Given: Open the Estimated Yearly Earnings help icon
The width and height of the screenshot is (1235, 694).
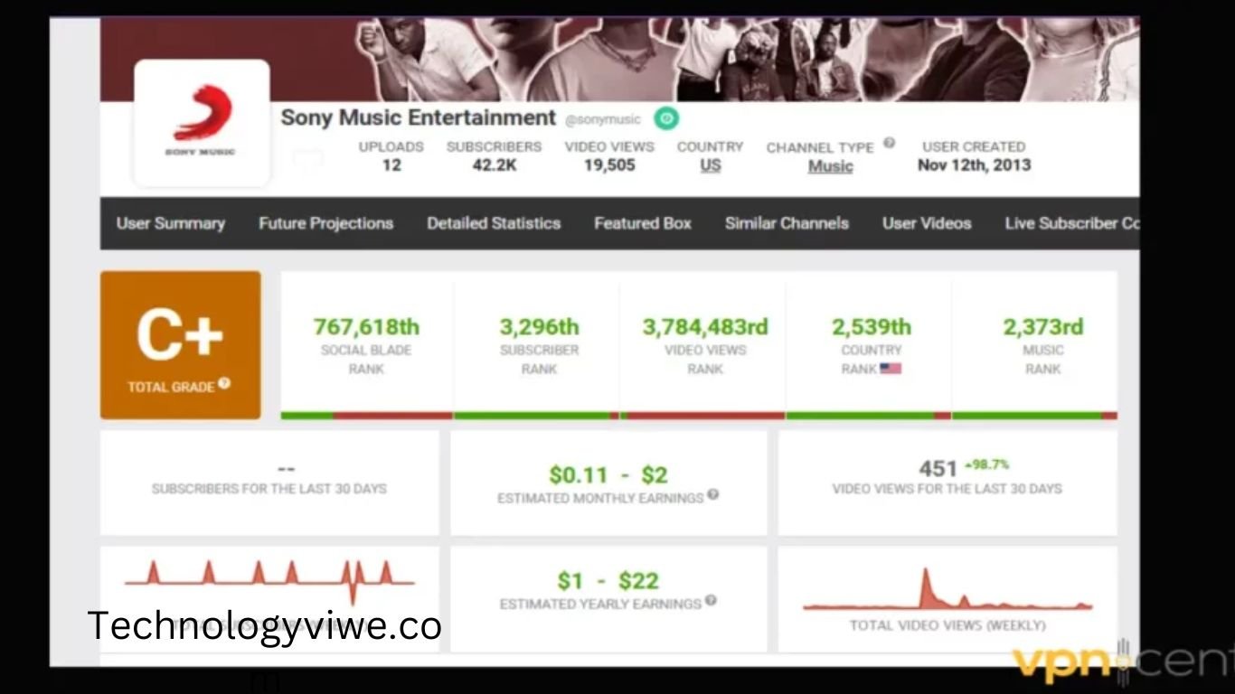Looking at the screenshot, I should (x=711, y=600).
